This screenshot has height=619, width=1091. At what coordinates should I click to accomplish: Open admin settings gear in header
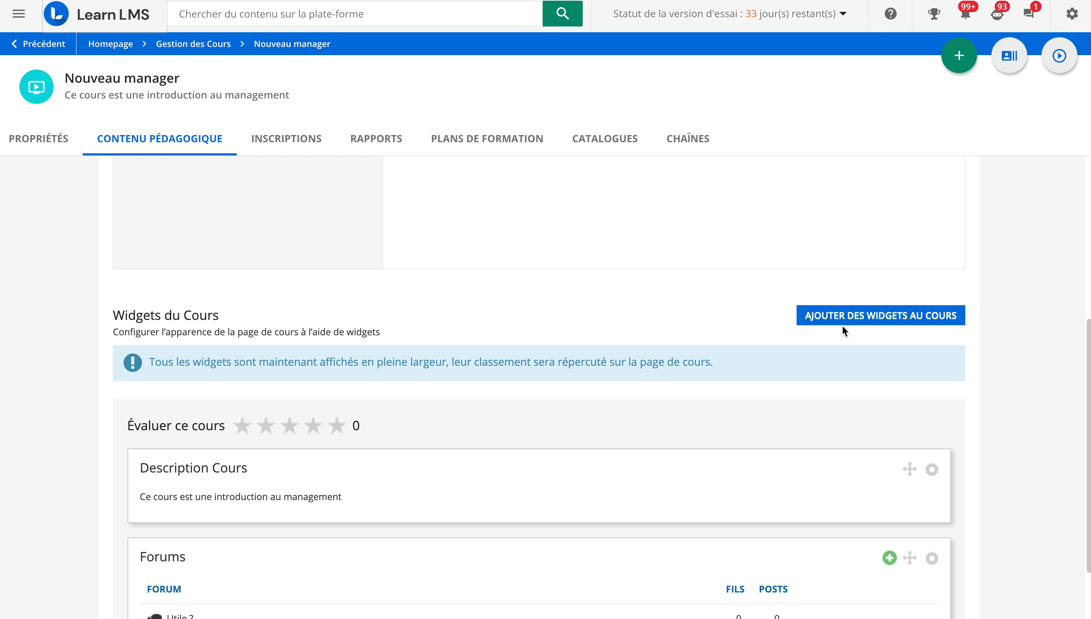(1072, 14)
